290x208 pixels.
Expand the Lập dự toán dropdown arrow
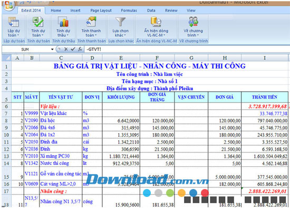tap(18, 35)
